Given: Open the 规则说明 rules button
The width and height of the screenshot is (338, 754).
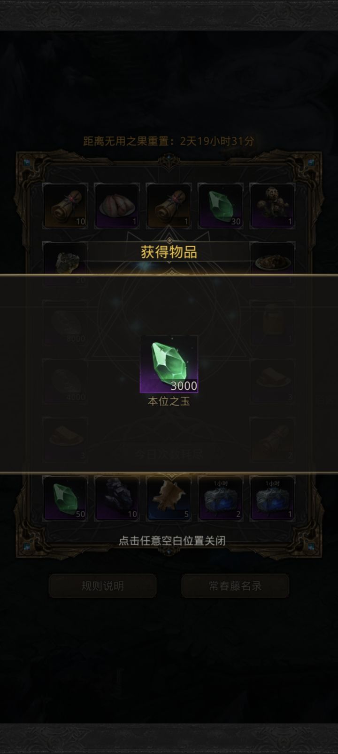Looking at the screenshot, I should [x=102, y=586].
